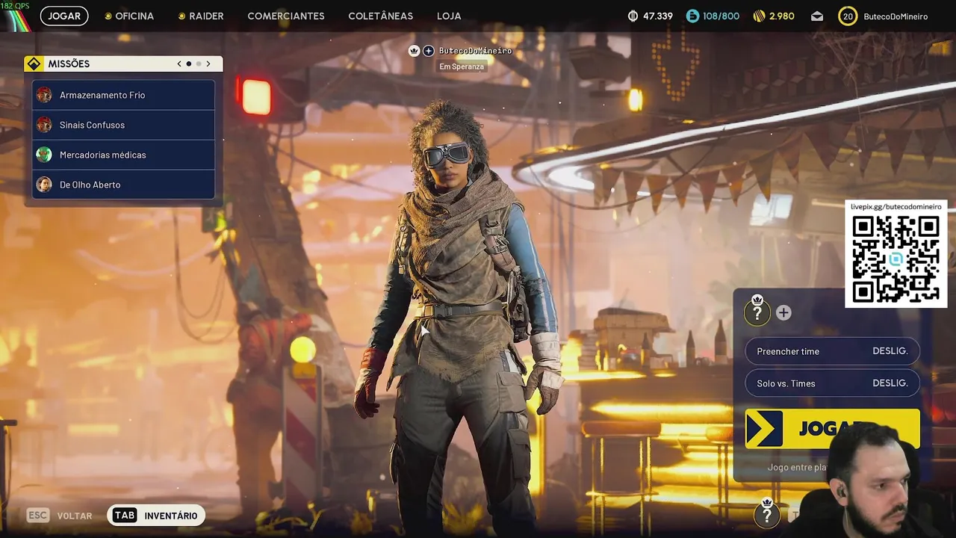Click the yellow striped token icon
956x538 pixels.
[759, 16]
